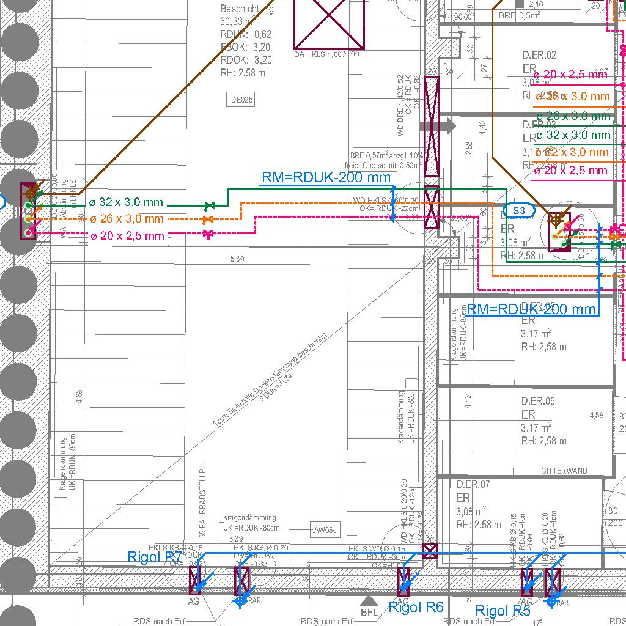Select the boxed .AW05c label
626x626 pixels.
[325, 530]
